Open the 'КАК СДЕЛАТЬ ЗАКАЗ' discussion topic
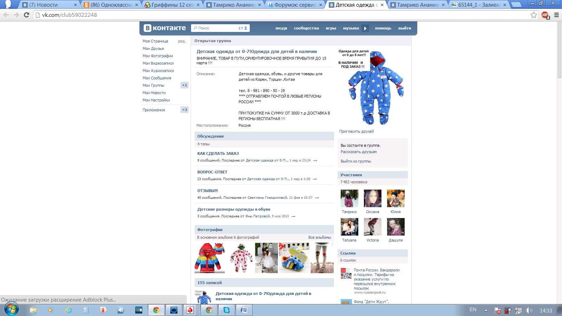This screenshot has width=562, height=316. (218, 153)
